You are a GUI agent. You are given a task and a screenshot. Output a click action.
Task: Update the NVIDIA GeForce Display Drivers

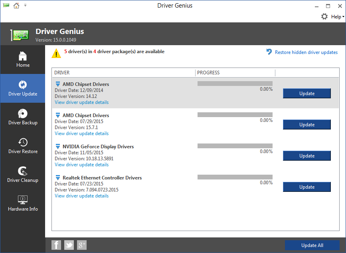307,156
